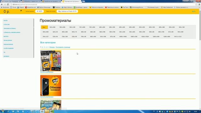Open the Почта bookmark
The image size is (201, 113).
(13, 8)
